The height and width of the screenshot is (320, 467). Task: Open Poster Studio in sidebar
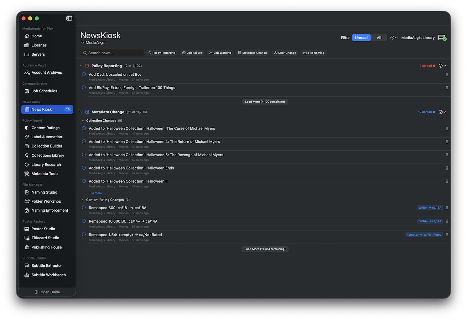coord(47,229)
